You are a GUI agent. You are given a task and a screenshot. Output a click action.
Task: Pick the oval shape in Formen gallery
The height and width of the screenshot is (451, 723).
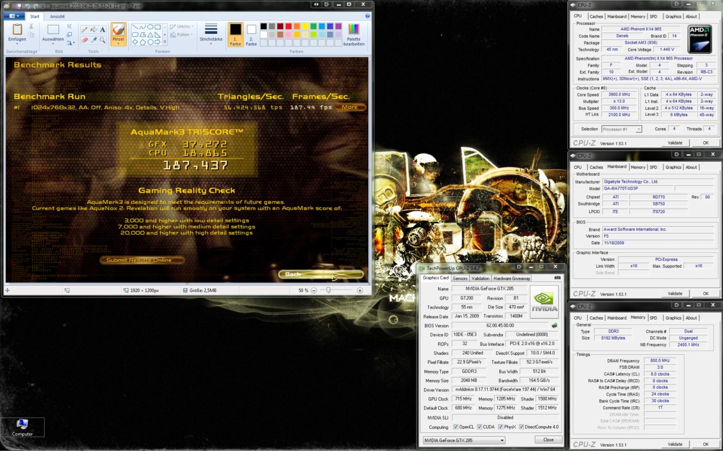150,27
